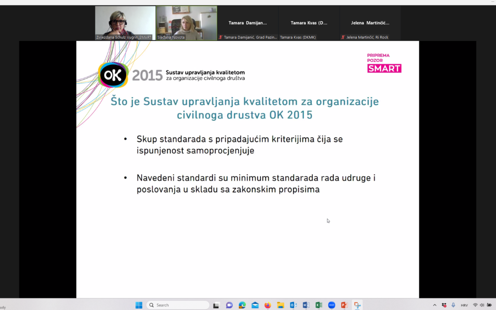Open Firefox browser from taskbar
The image size is (496, 310).
[268, 305]
